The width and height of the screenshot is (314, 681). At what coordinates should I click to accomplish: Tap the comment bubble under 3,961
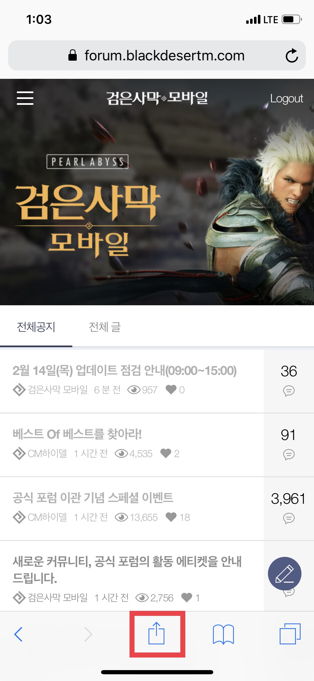pyautogui.click(x=289, y=518)
